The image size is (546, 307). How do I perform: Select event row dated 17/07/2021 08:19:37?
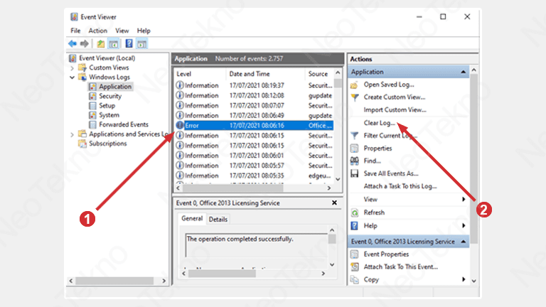[254, 85]
